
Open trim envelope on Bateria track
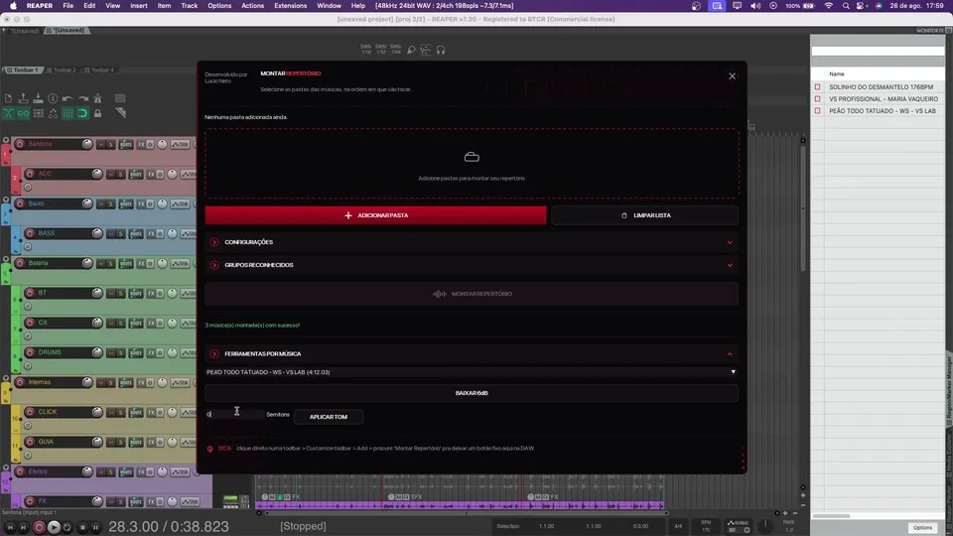tap(180, 264)
